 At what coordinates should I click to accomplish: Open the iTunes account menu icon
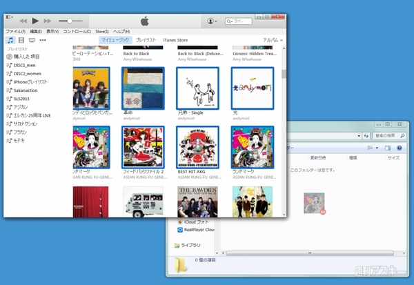212,21
